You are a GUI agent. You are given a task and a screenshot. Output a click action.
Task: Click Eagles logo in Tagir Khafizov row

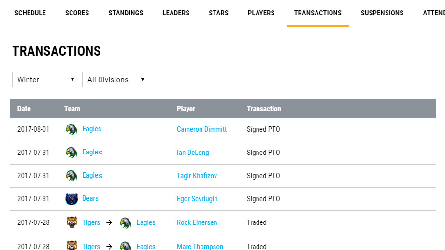click(72, 176)
